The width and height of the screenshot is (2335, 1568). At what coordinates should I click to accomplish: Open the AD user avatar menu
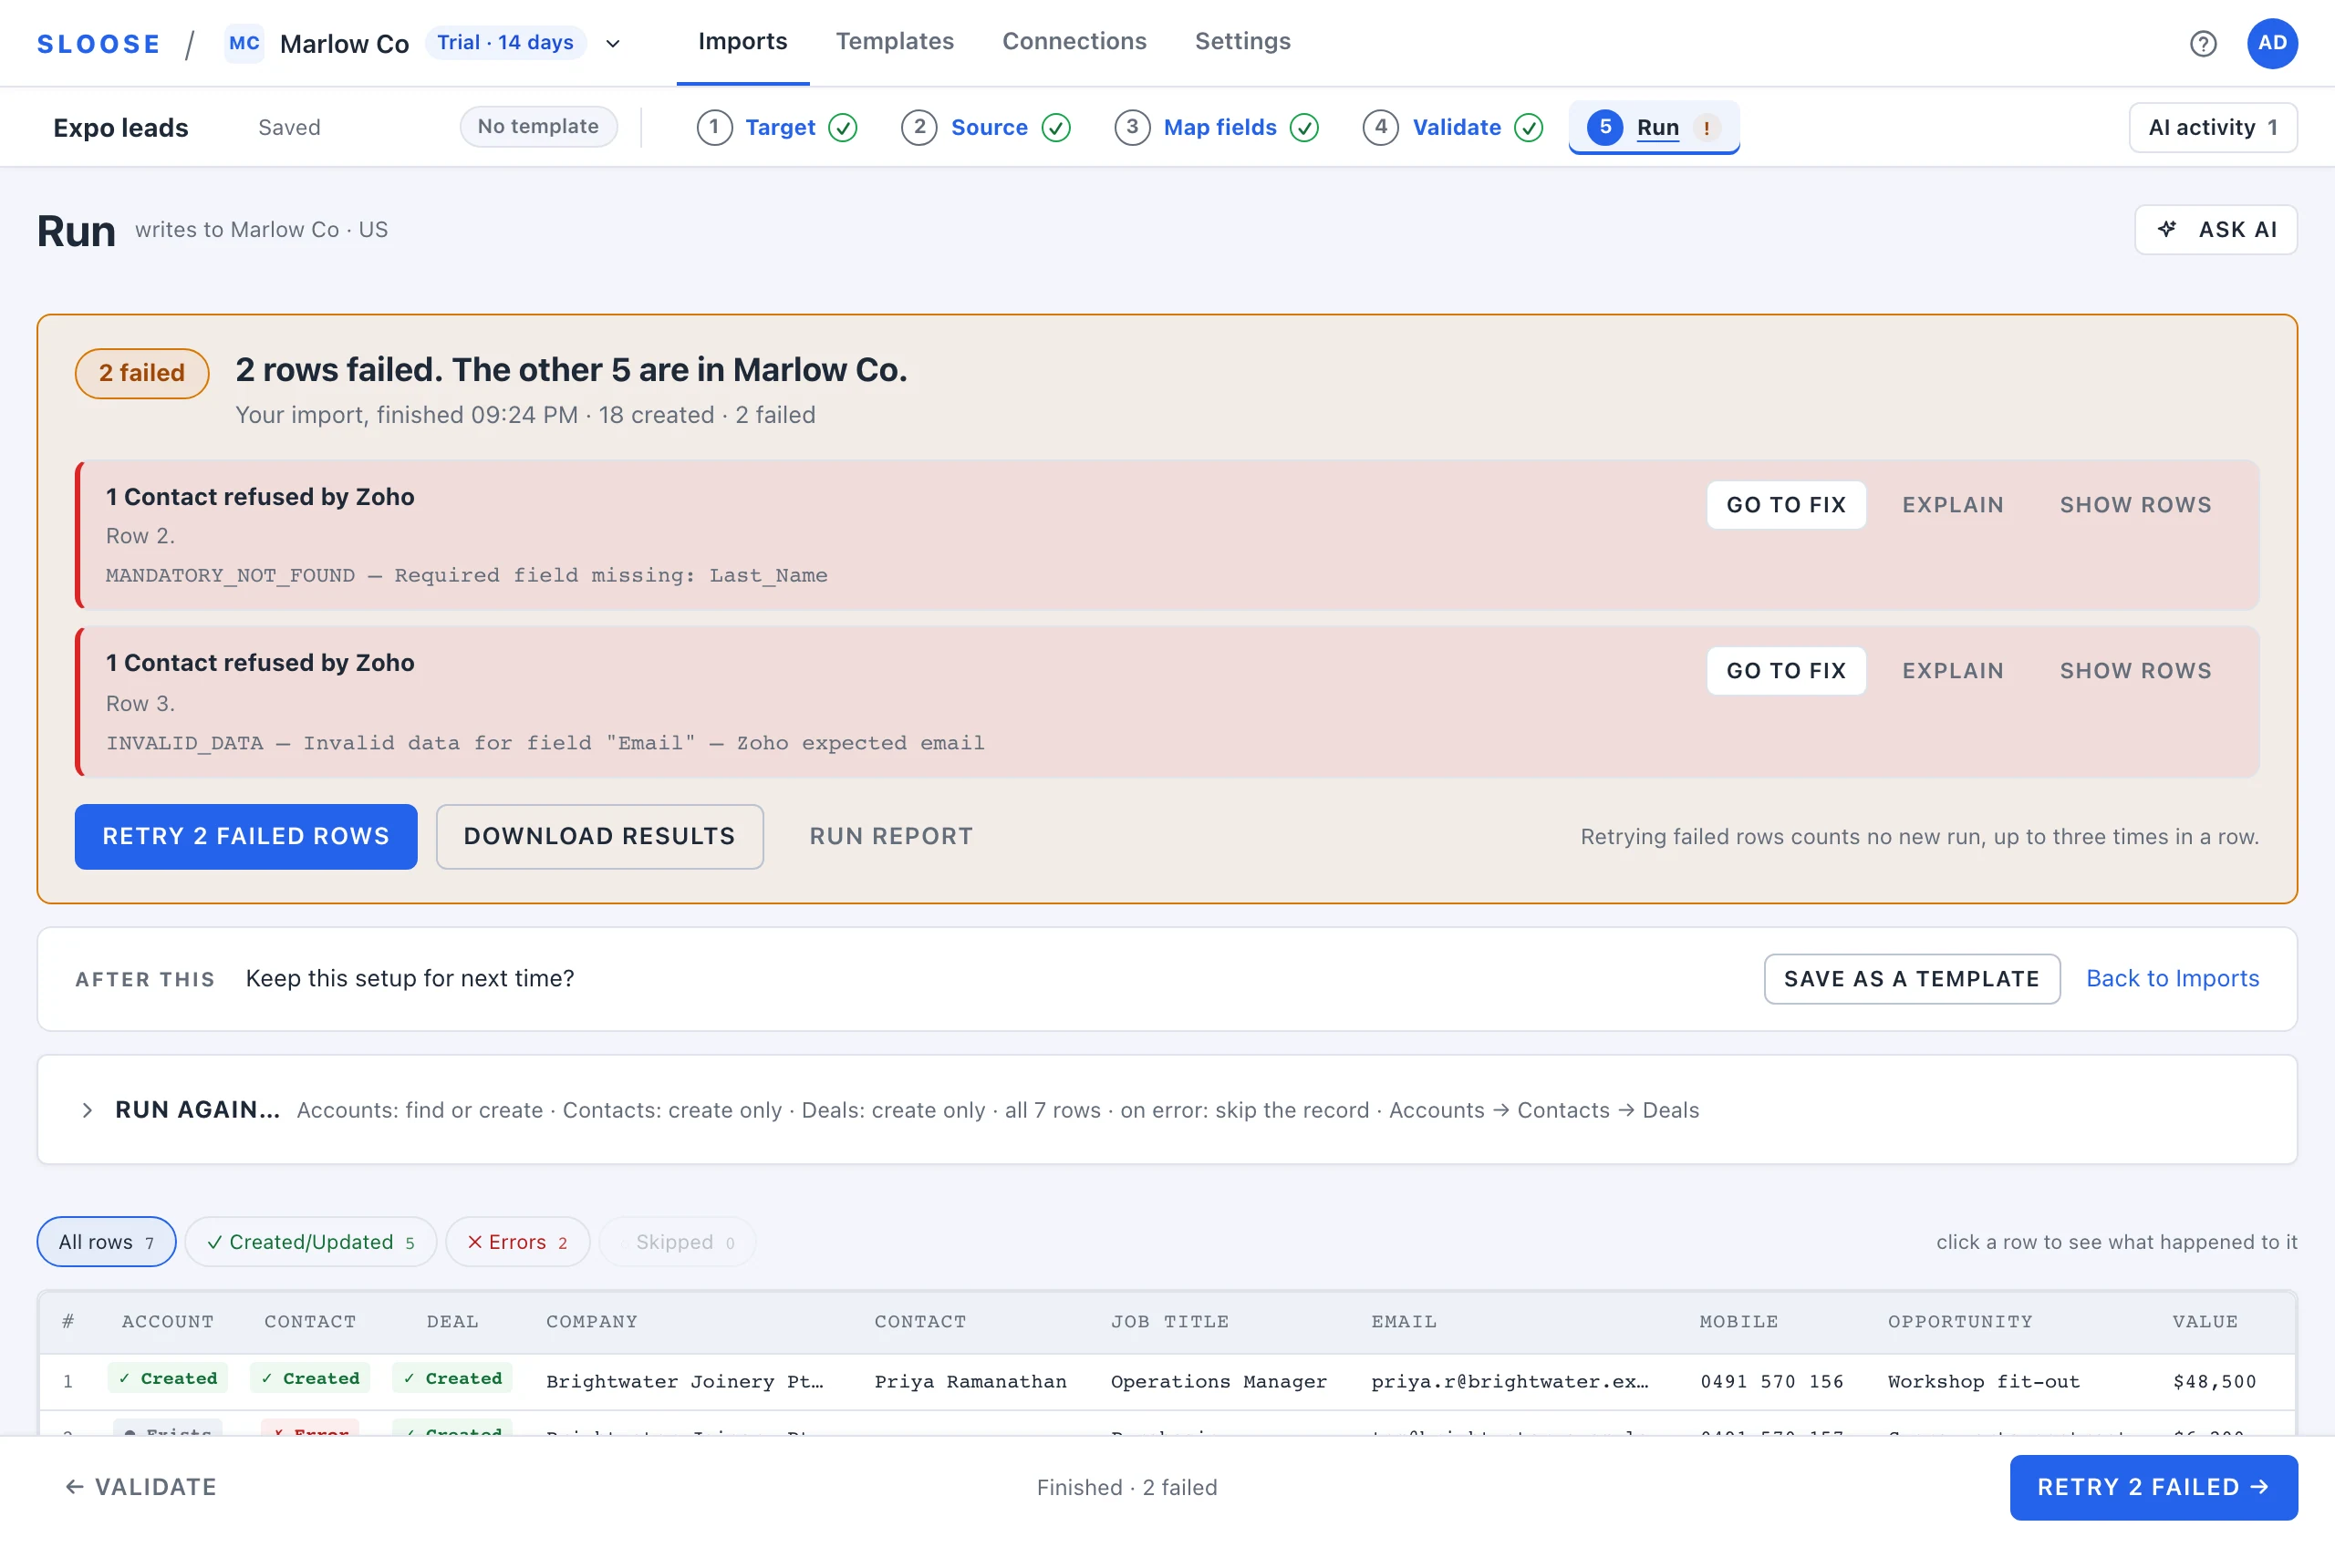tap(2271, 43)
